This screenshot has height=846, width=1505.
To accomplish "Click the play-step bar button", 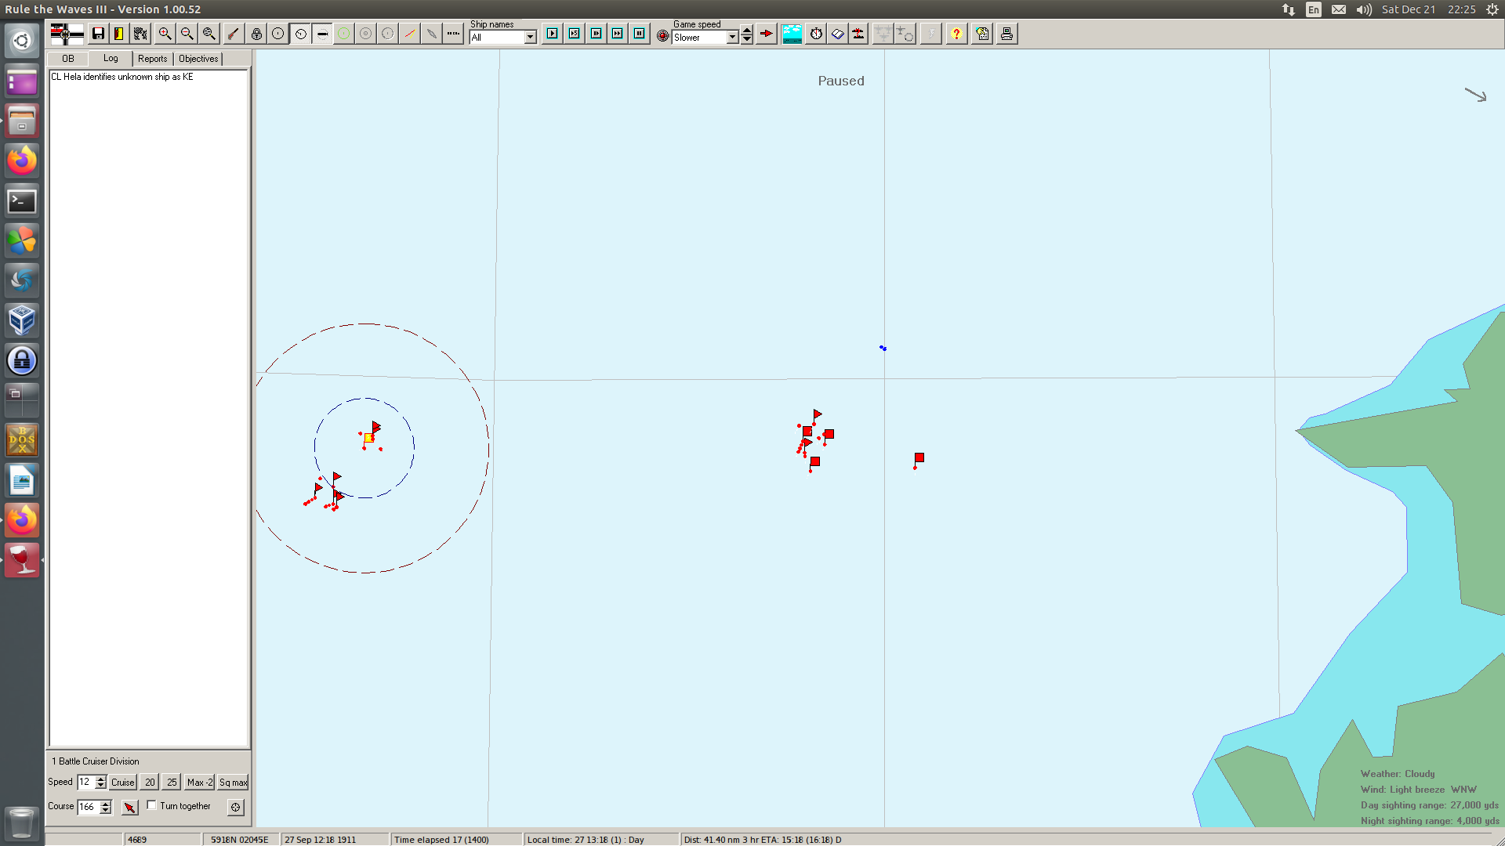I will pos(597,34).
